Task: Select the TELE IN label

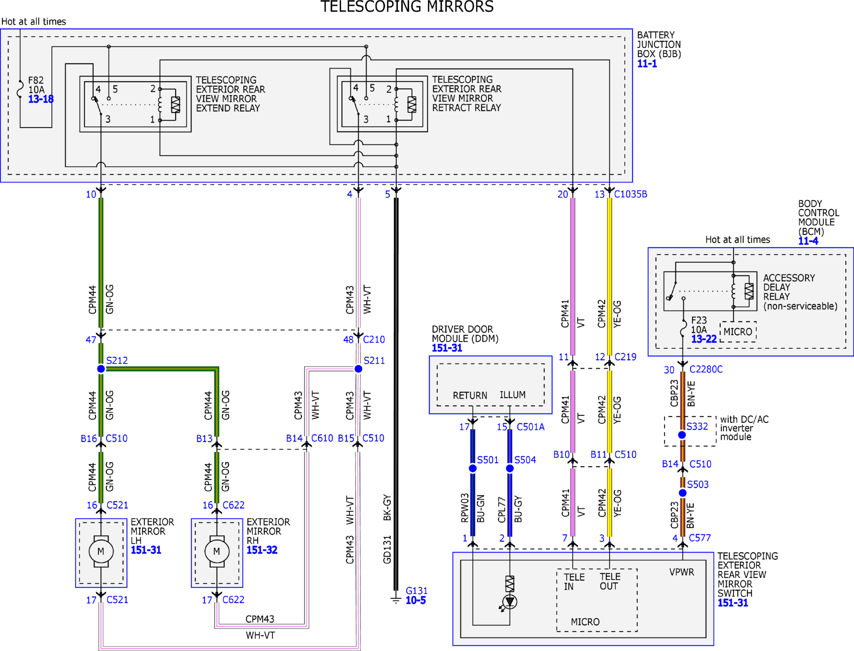Action: 574,582
